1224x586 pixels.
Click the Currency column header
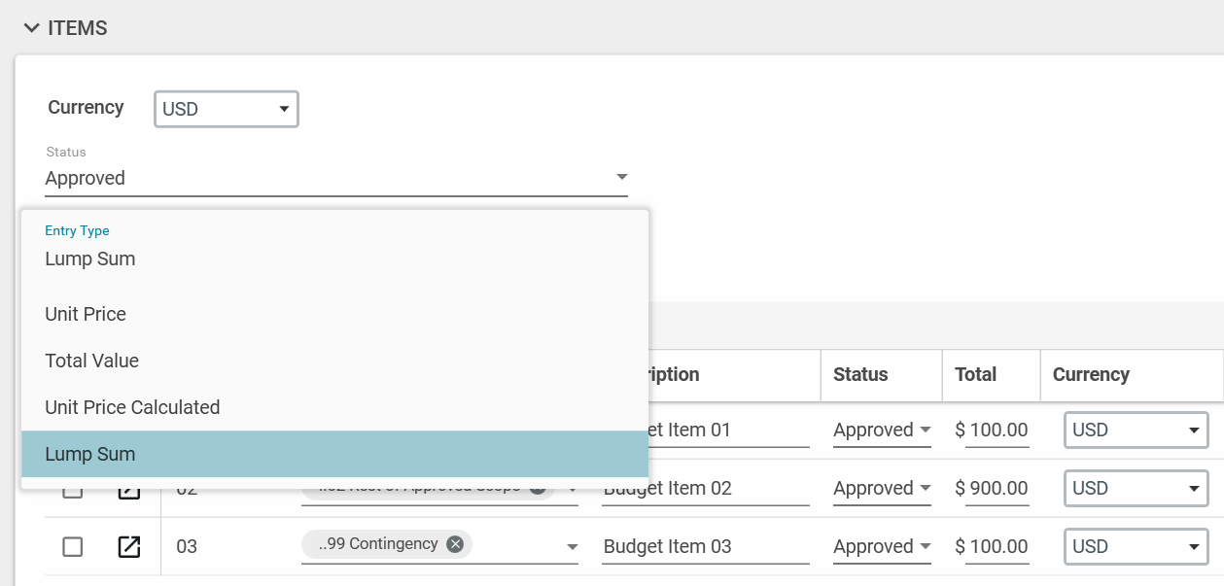tap(1091, 374)
